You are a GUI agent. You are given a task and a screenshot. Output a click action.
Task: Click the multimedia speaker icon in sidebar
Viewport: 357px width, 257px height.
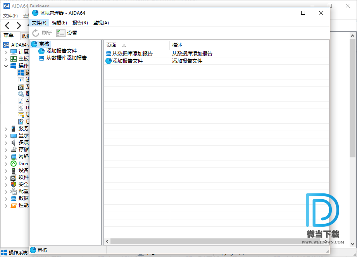[x=14, y=143]
